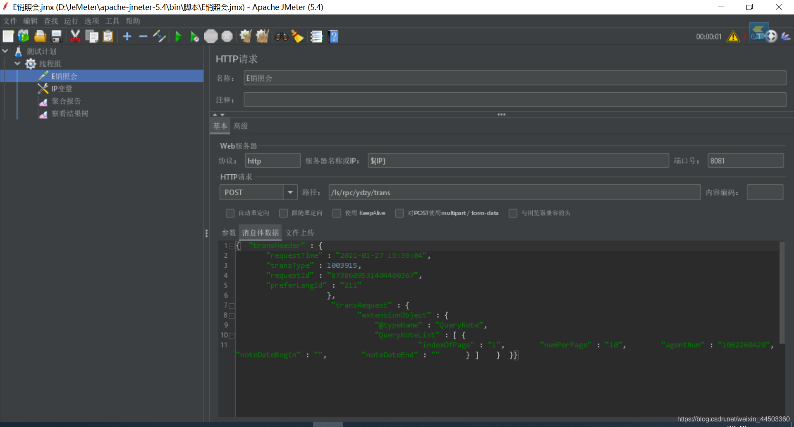Click the 路径 path field
This screenshot has width=794, height=427.
click(514, 192)
